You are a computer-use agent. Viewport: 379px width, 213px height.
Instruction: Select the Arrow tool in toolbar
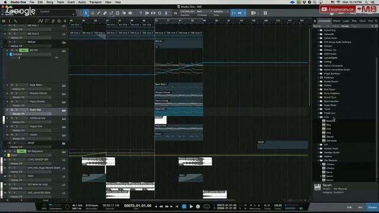[86, 13]
